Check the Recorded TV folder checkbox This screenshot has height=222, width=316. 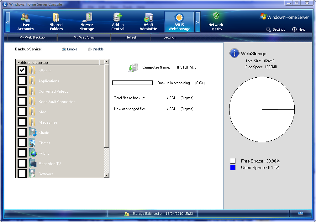[x=22, y=163]
